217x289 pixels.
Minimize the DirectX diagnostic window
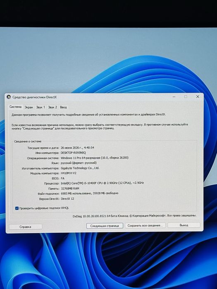(x=174, y=97)
